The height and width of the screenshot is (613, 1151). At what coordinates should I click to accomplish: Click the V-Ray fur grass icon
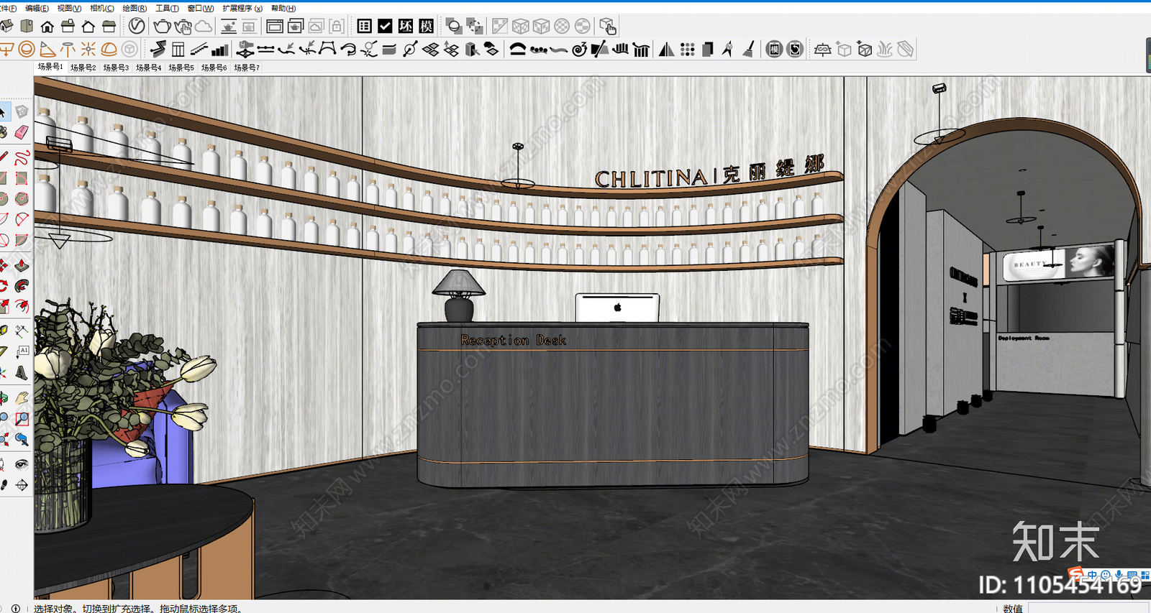[885, 49]
